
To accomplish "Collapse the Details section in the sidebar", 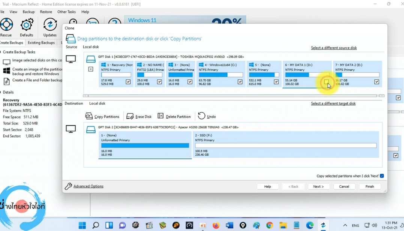I will 1,92.
